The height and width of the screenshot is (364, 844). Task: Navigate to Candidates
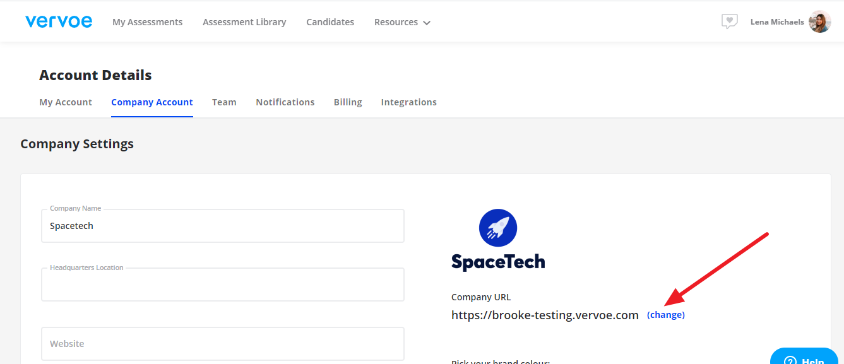click(x=330, y=22)
